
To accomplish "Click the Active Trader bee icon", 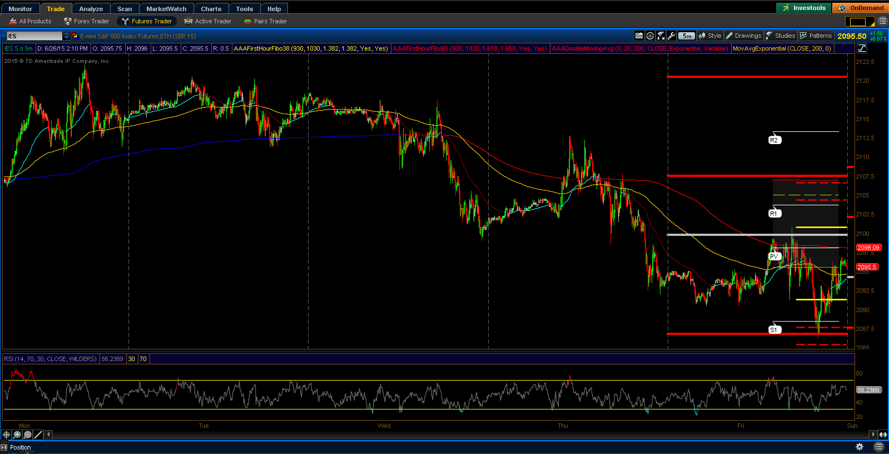I will point(188,21).
